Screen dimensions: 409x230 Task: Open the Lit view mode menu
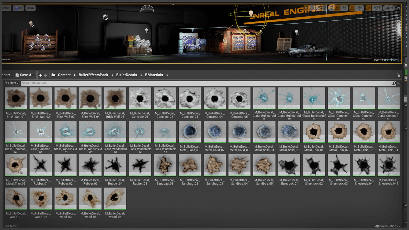(18, 8)
